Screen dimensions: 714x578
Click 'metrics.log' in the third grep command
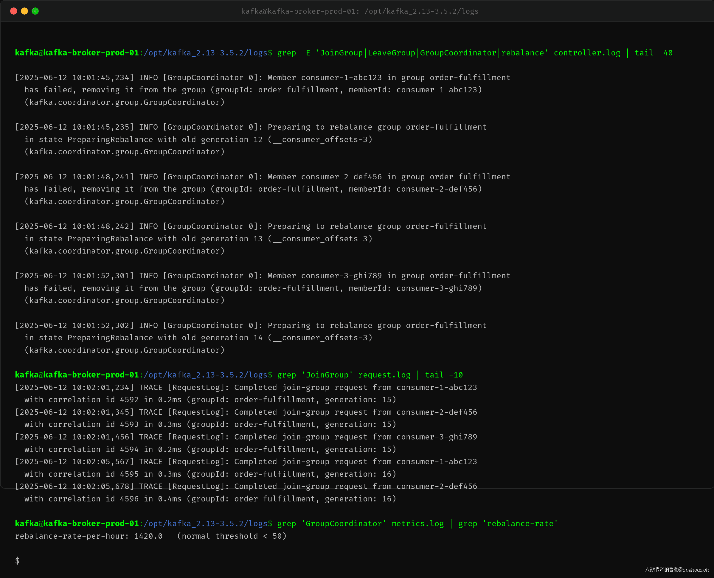pyautogui.click(x=417, y=524)
